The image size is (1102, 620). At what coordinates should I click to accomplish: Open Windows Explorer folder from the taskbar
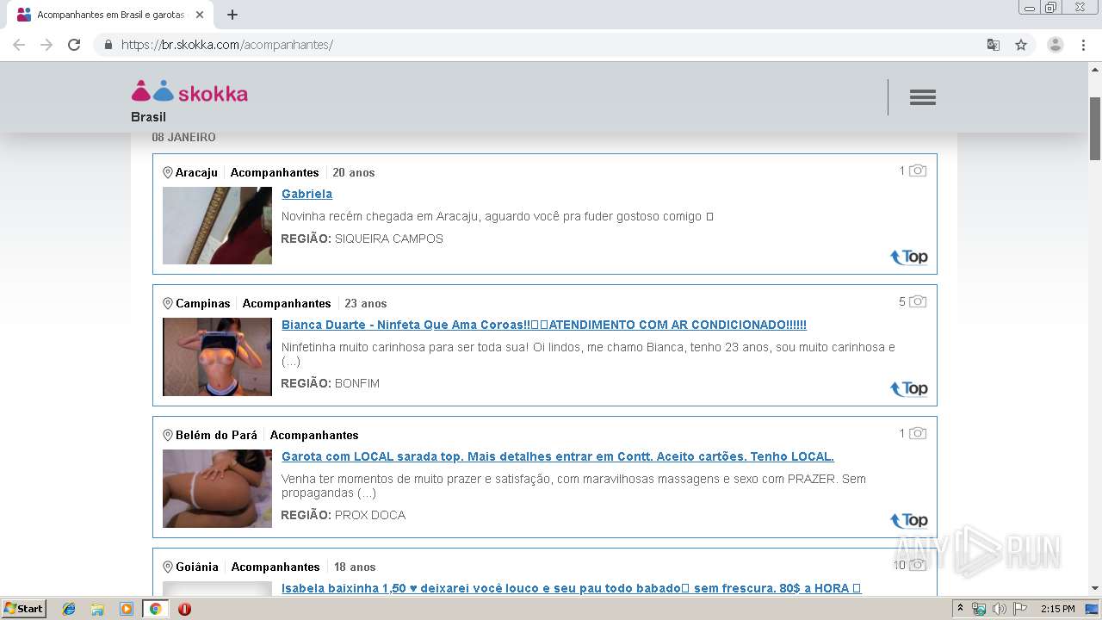(97, 609)
